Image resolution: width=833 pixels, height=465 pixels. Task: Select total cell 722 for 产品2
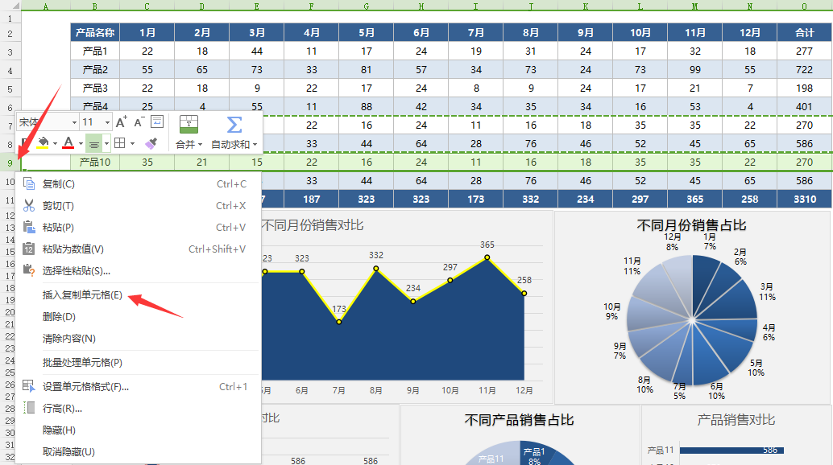pos(804,69)
